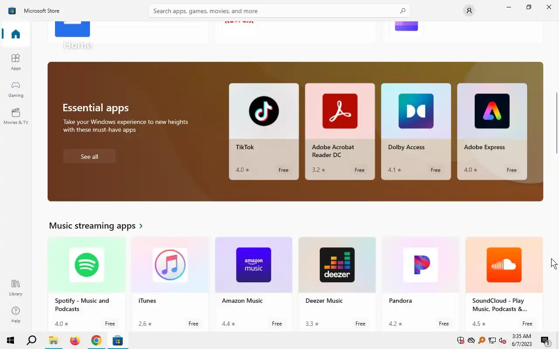The width and height of the screenshot is (559, 349).
Task: Click the taskbar search icon
Action: tap(31, 340)
